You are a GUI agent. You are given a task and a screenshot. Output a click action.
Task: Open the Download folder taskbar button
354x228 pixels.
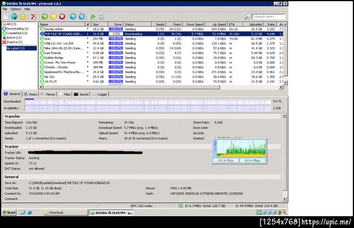[x=65, y=213]
